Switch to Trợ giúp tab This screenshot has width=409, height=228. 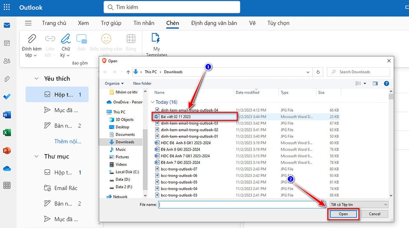click(111, 23)
